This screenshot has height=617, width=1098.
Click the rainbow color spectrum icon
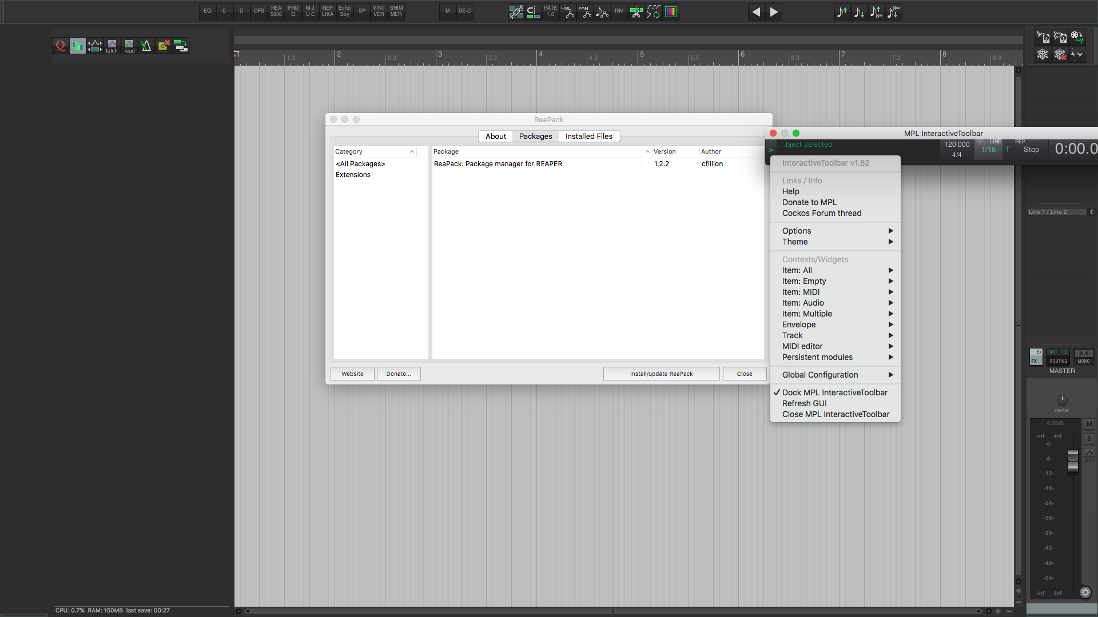point(671,12)
